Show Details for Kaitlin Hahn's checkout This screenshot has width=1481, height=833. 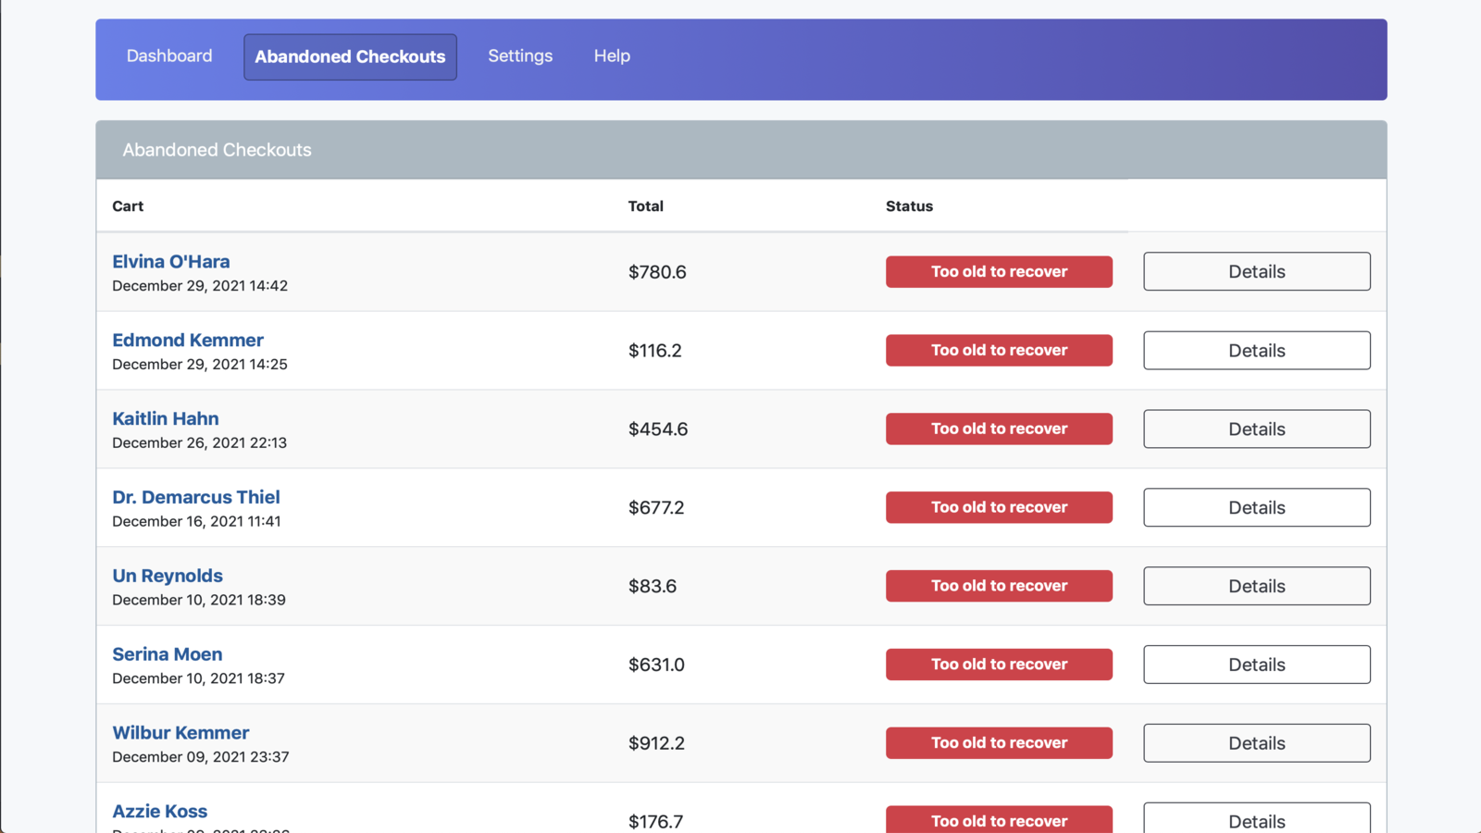(1256, 429)
